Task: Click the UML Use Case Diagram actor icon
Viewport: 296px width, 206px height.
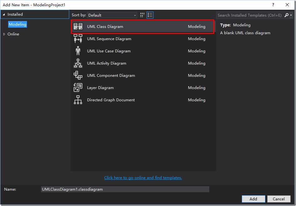Action: (x=78, y=51)
